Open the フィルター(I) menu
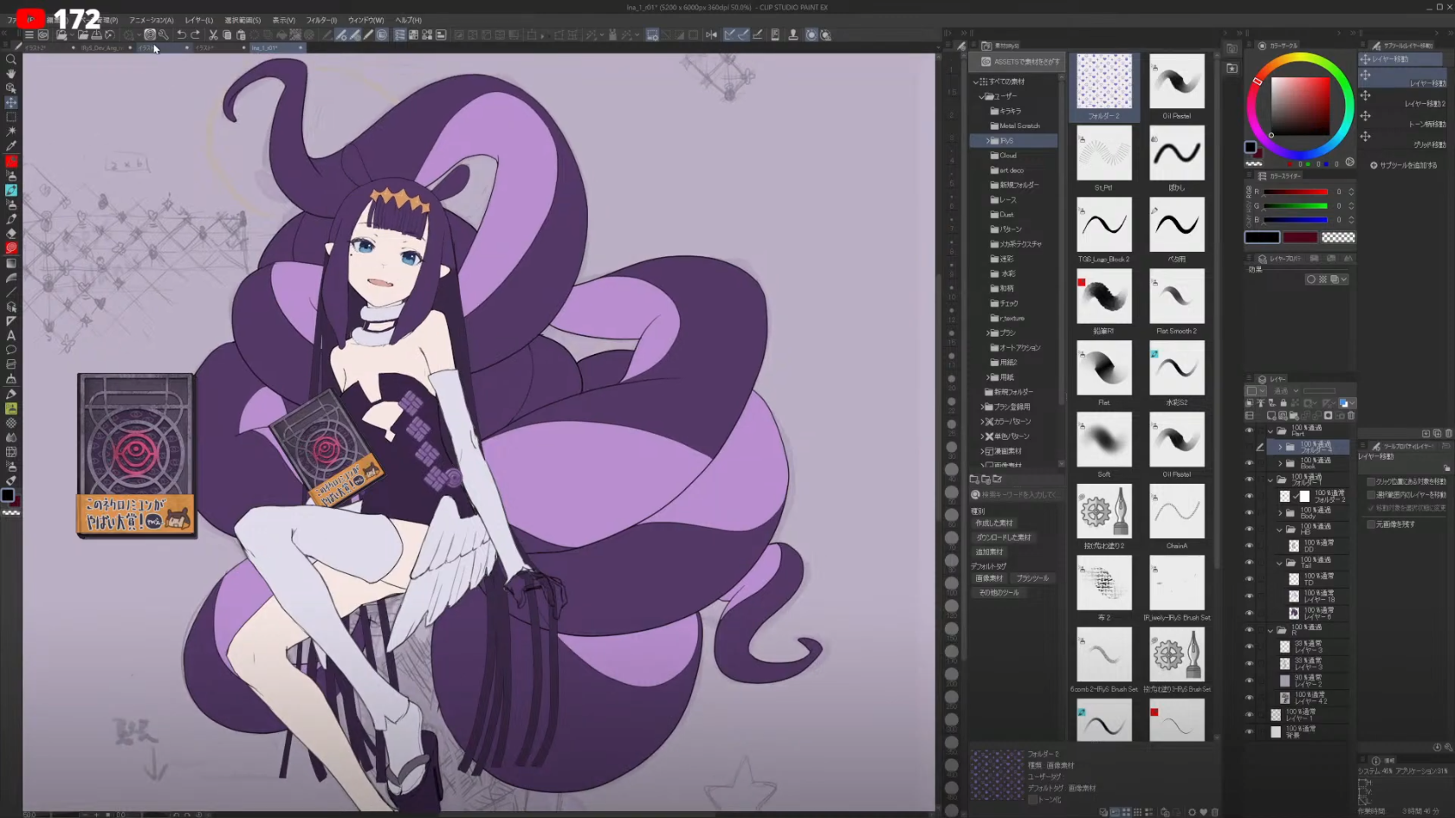The width and height of the screenshot is (1455, 818). click(x=321, y=20)
